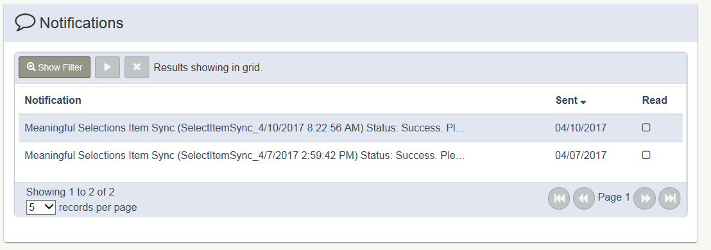Select the 04/07/2017 sent date cell

580,155
